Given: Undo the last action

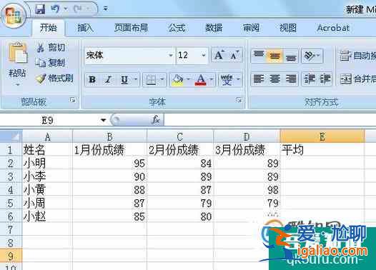Looking at the screenshot, I should [55, 9].
